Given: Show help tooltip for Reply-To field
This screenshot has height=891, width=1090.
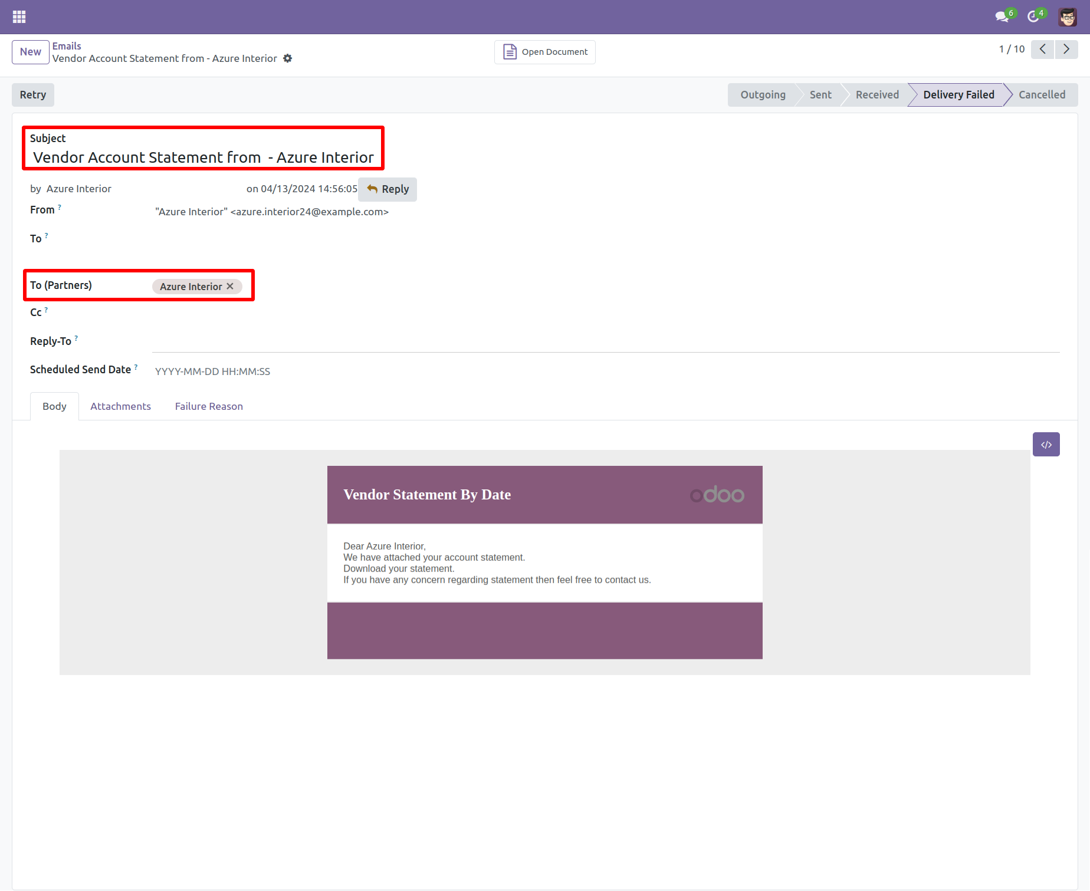Looking at the screenshot, I should (x=76, y=338).
